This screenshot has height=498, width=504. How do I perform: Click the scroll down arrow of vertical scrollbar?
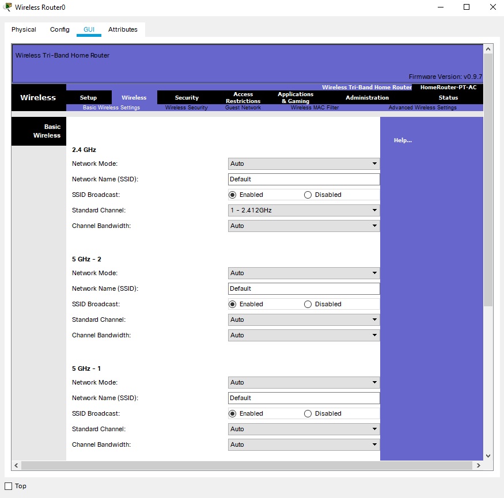pyautogui.click(x=488, y=455)
